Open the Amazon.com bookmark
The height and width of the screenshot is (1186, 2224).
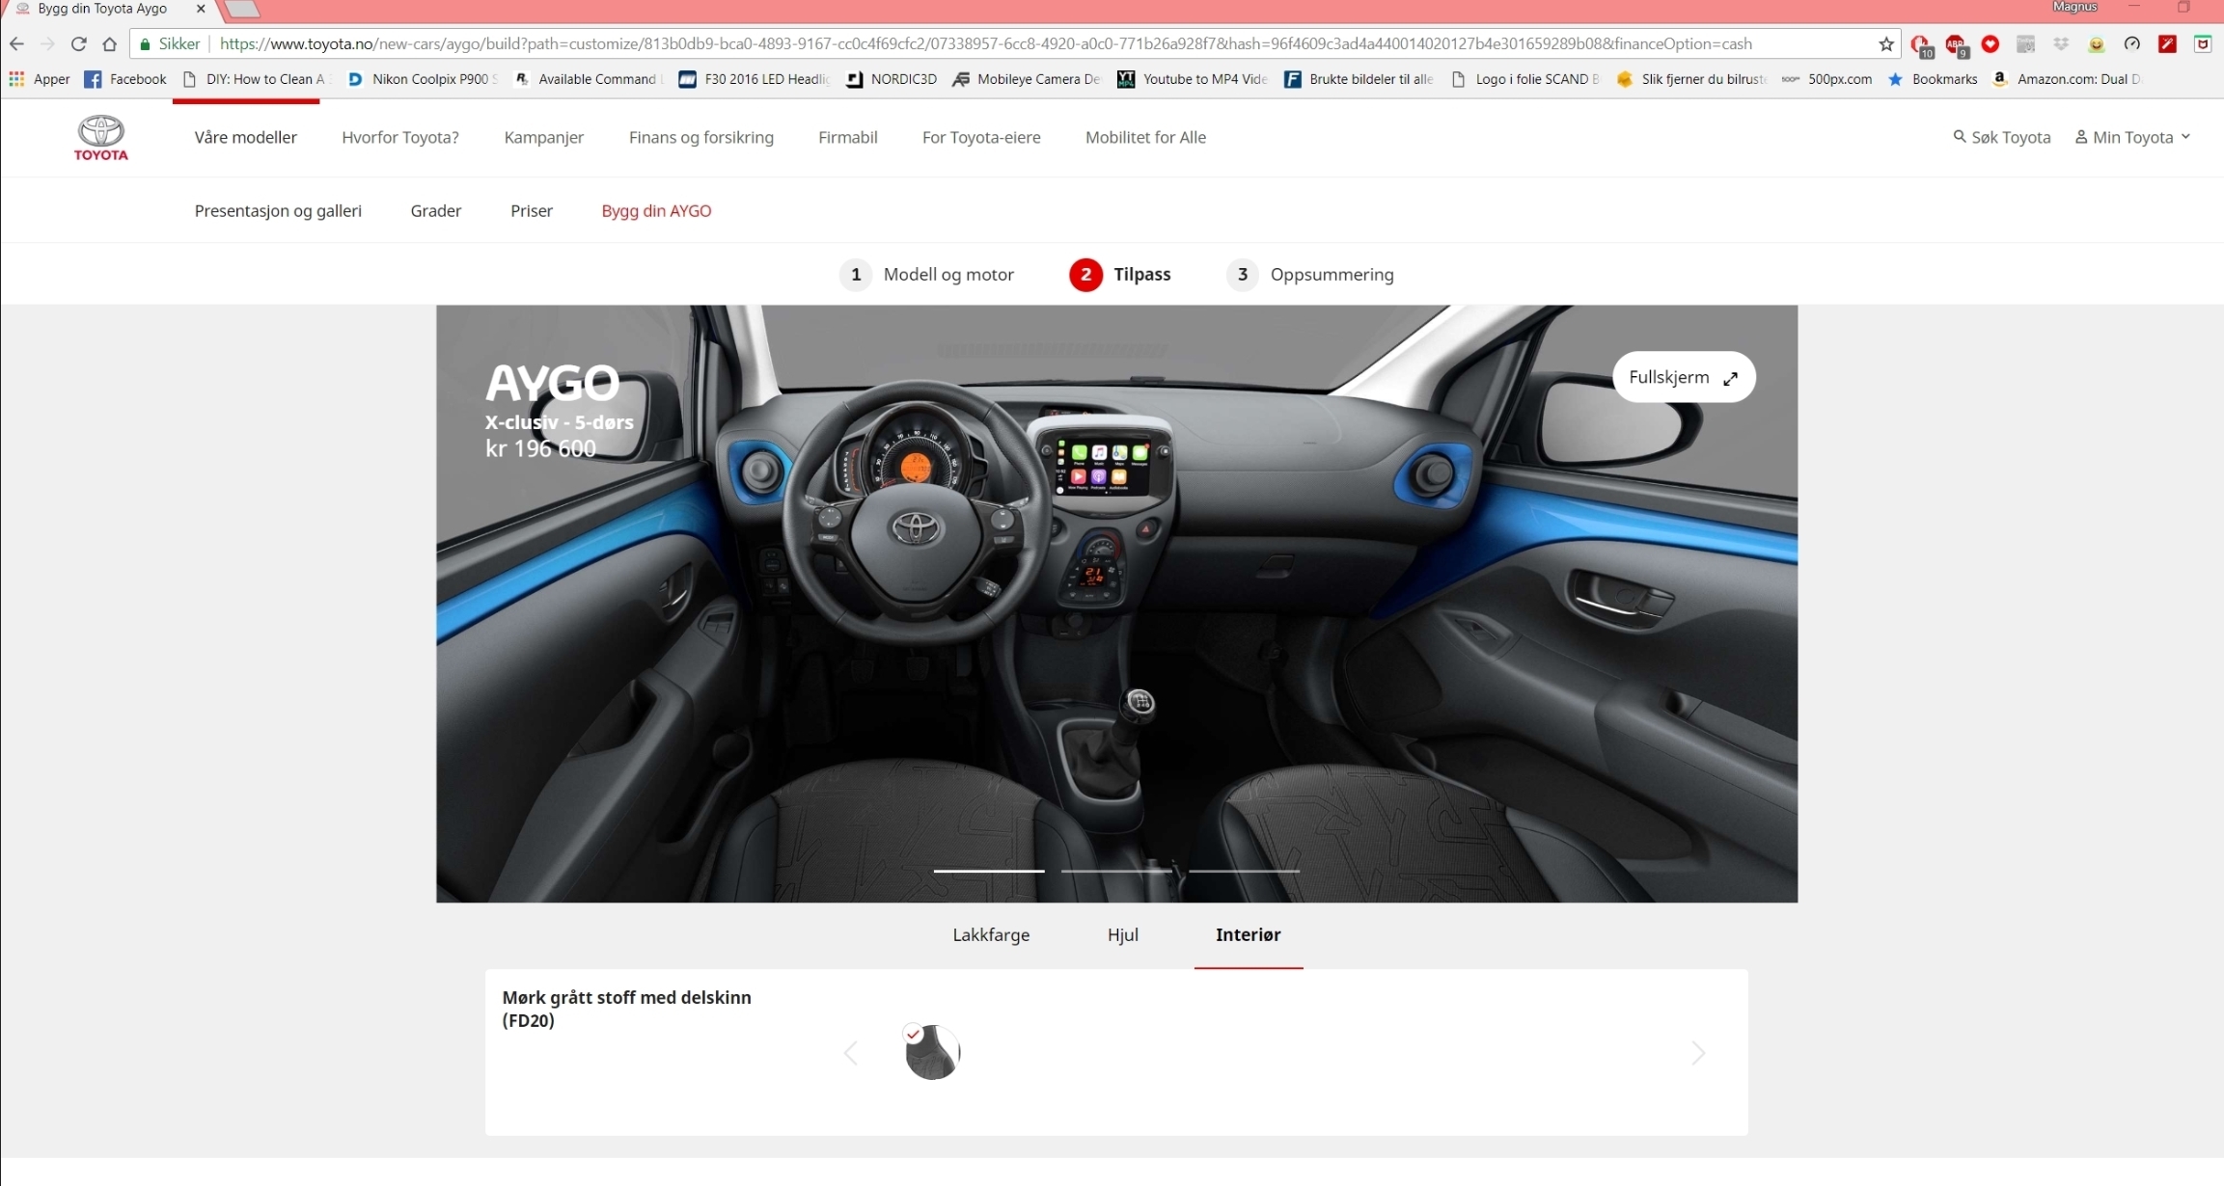click(x=2068, y=79)
